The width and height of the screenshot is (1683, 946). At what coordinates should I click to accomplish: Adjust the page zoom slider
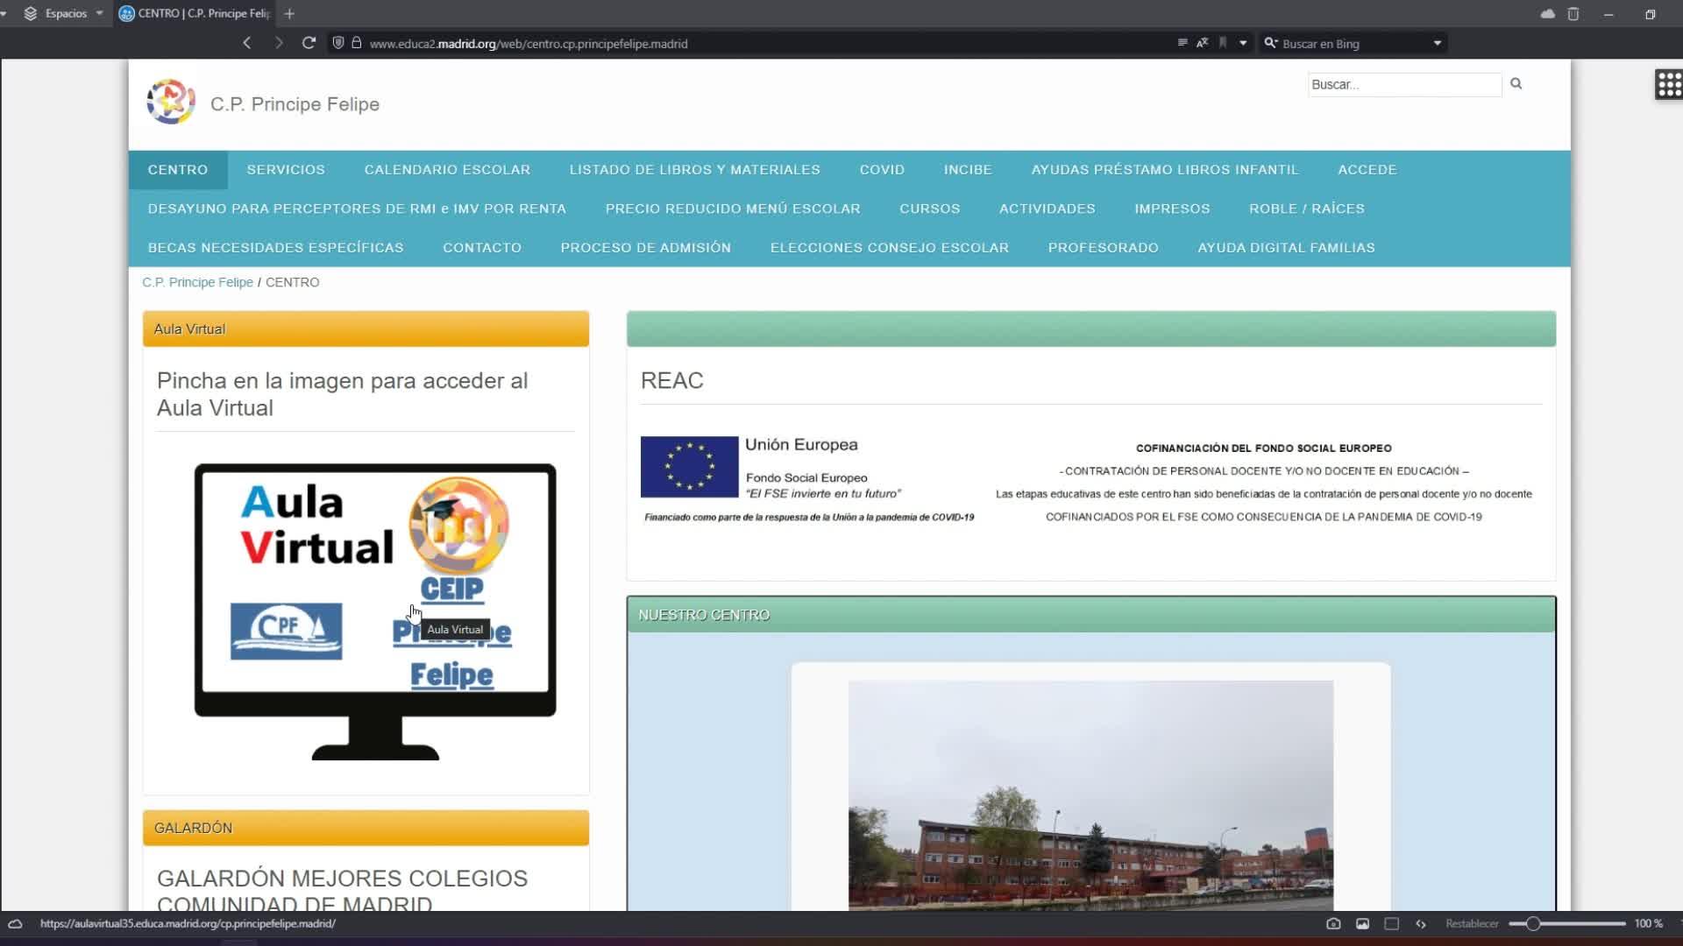coord(1533,923)
